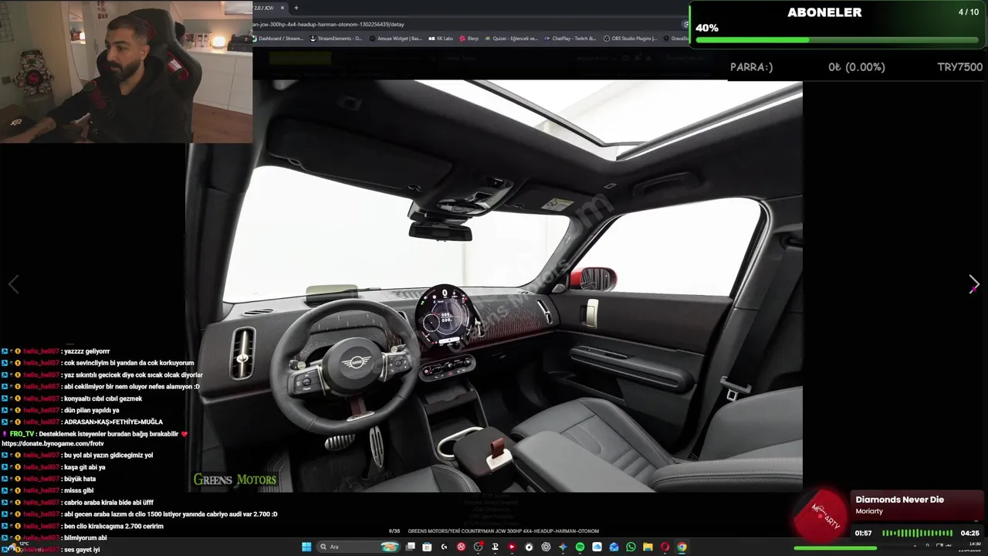Click chat message 'büyük hata'
Screen dimensions: 988x556
click(x=80, y=479)
